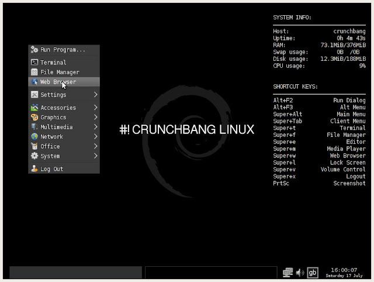Click the grey taskbar panel block
The image size is (374, 282).
tap(75, 273)
